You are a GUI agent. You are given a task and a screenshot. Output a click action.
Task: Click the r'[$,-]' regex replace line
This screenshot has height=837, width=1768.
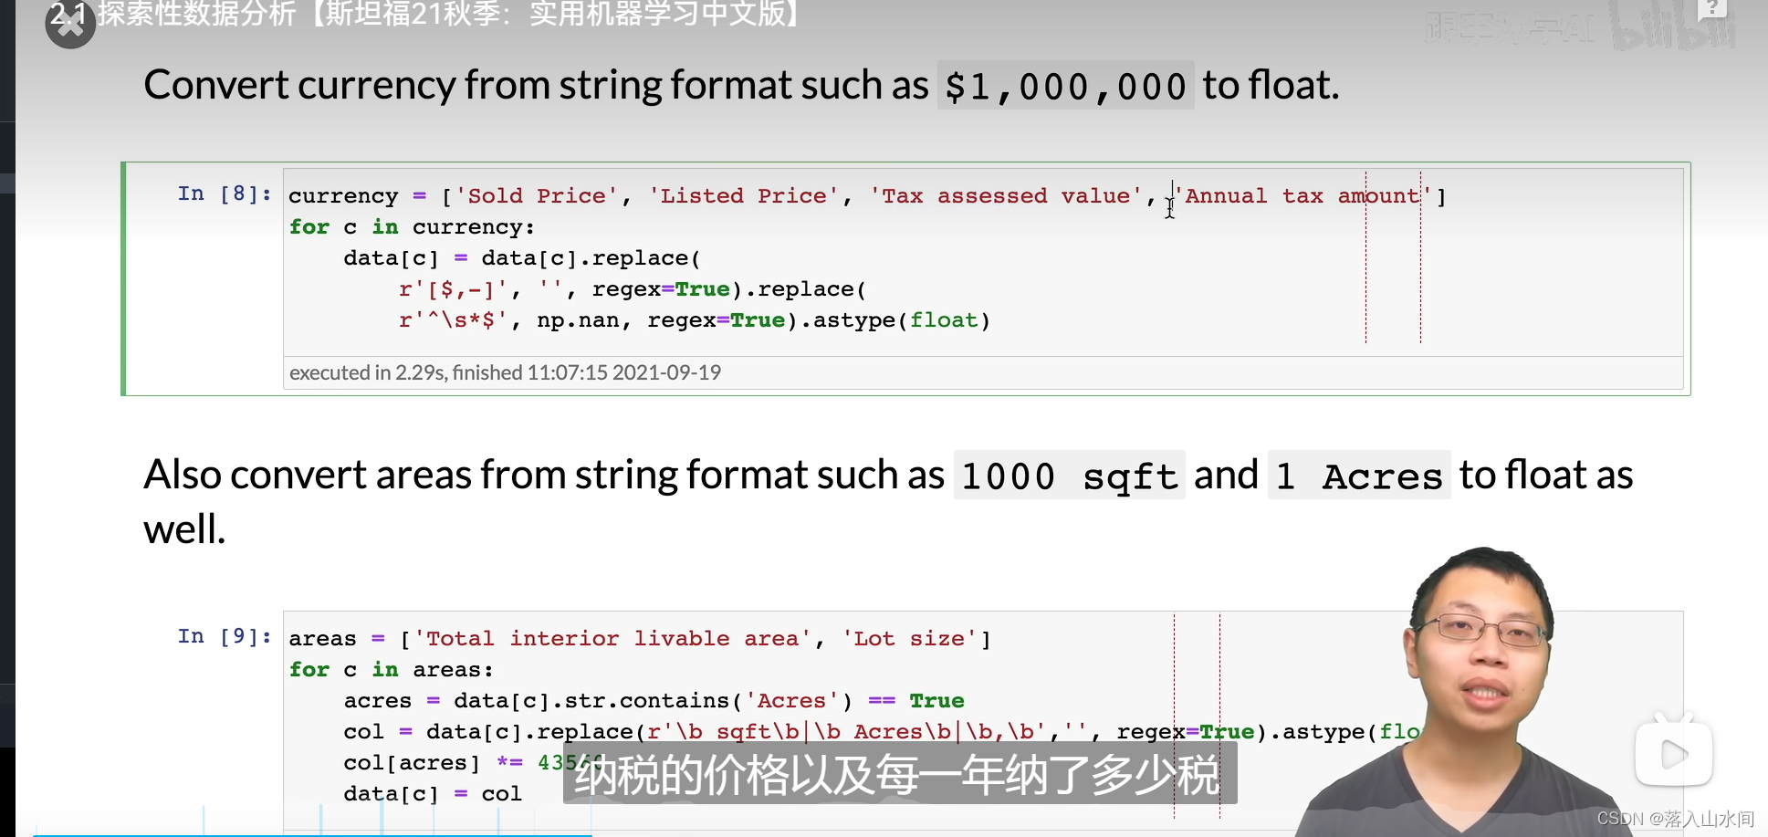(633, 289)
